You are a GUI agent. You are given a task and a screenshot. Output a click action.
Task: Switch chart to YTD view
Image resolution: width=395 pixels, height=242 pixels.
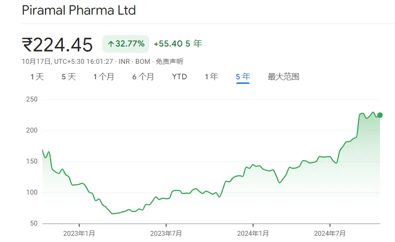click(x=180, y=77)
